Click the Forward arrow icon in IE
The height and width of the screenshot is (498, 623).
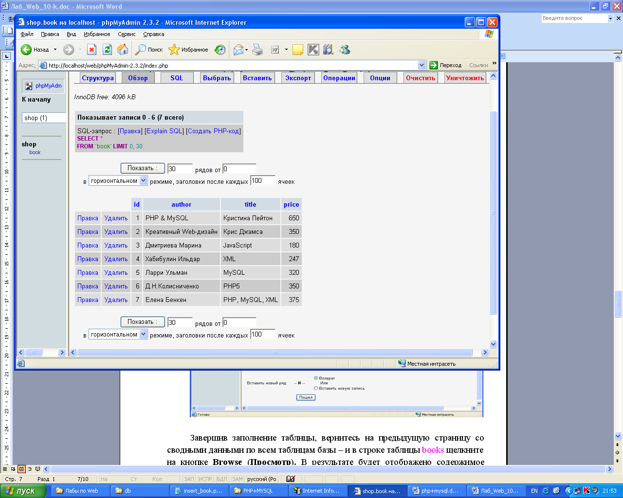coord(69,50)
